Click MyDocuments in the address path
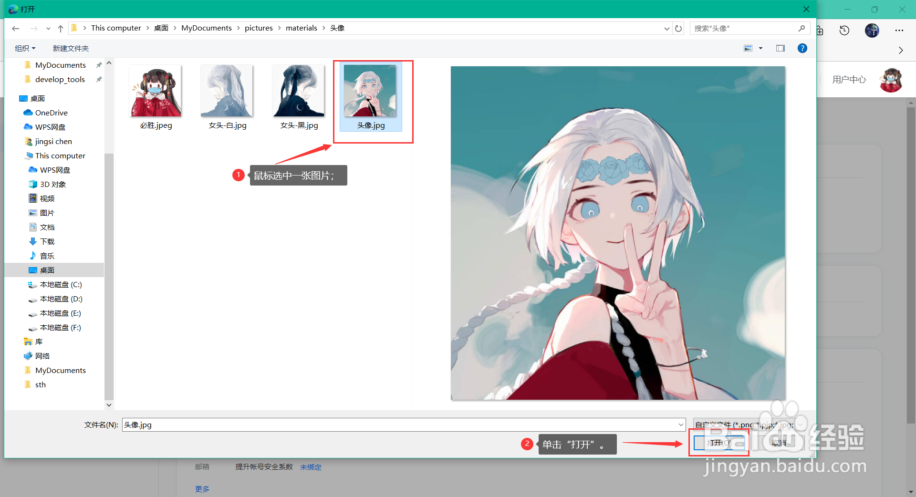This screenshot has width=916, height=497. [x=206, y=28]
